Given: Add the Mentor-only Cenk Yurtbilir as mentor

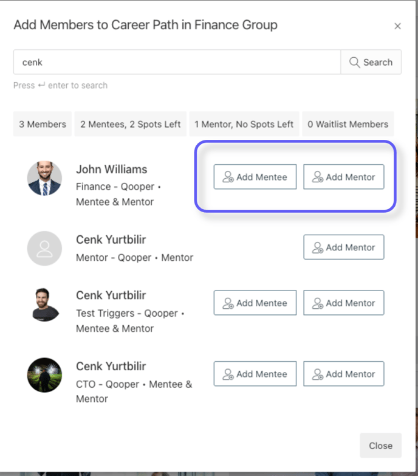Looking at the screenshot, I should pos(344,247).
